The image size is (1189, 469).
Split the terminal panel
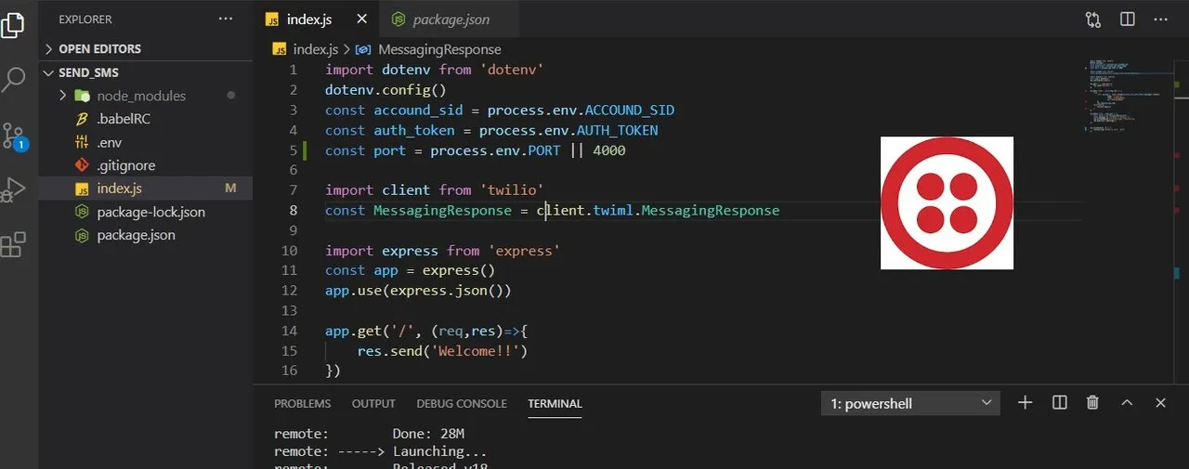pos(1059,402)
